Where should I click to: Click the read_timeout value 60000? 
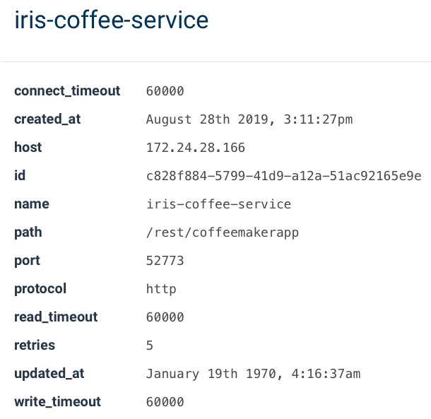pos(165,317)
